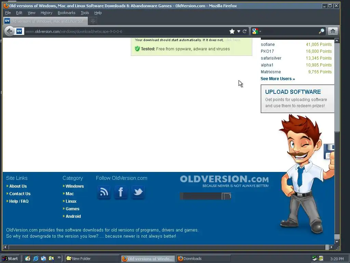This screenshot has width=350, height=263.
Task: Open the Help menu
Action: (98, 13)
